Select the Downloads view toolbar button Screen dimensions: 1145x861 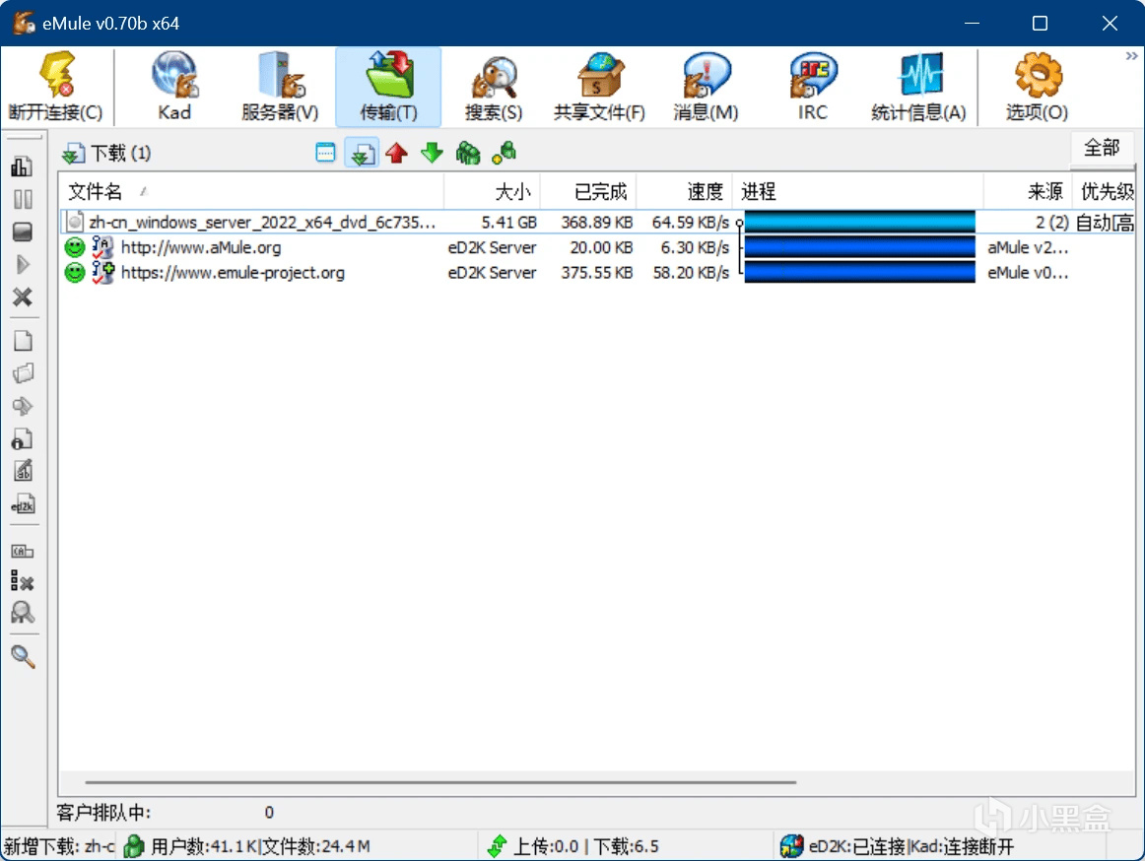(x=362, y=153)
